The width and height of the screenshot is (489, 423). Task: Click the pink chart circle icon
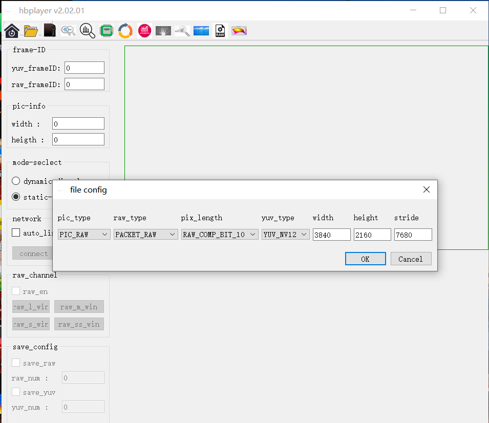pos(144,31)
